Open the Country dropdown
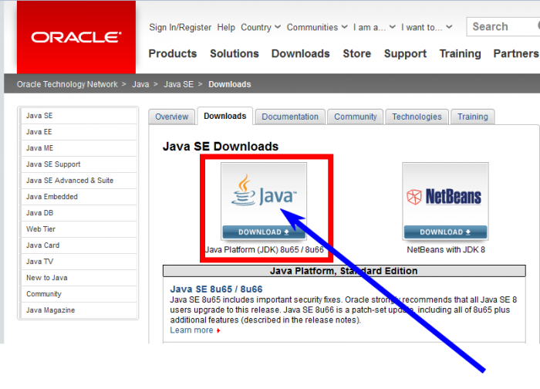 click(261, 27)
